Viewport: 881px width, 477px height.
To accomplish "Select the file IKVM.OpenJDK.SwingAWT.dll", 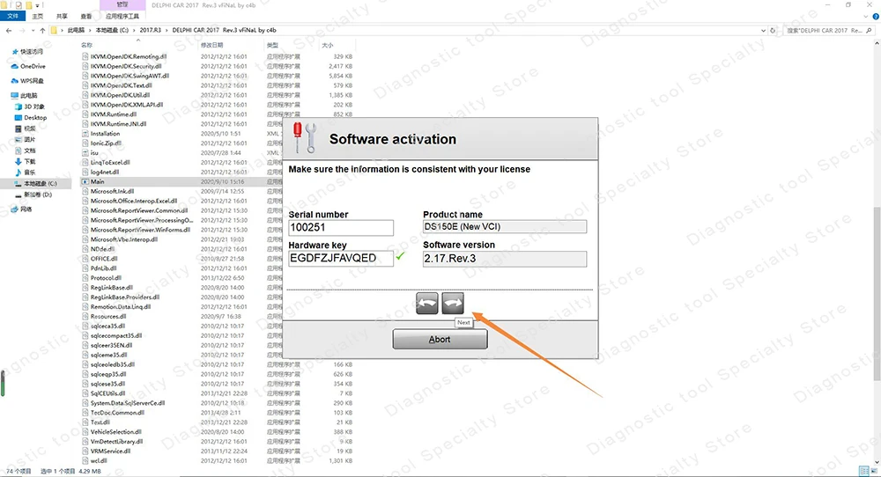I will pos(130,76).
